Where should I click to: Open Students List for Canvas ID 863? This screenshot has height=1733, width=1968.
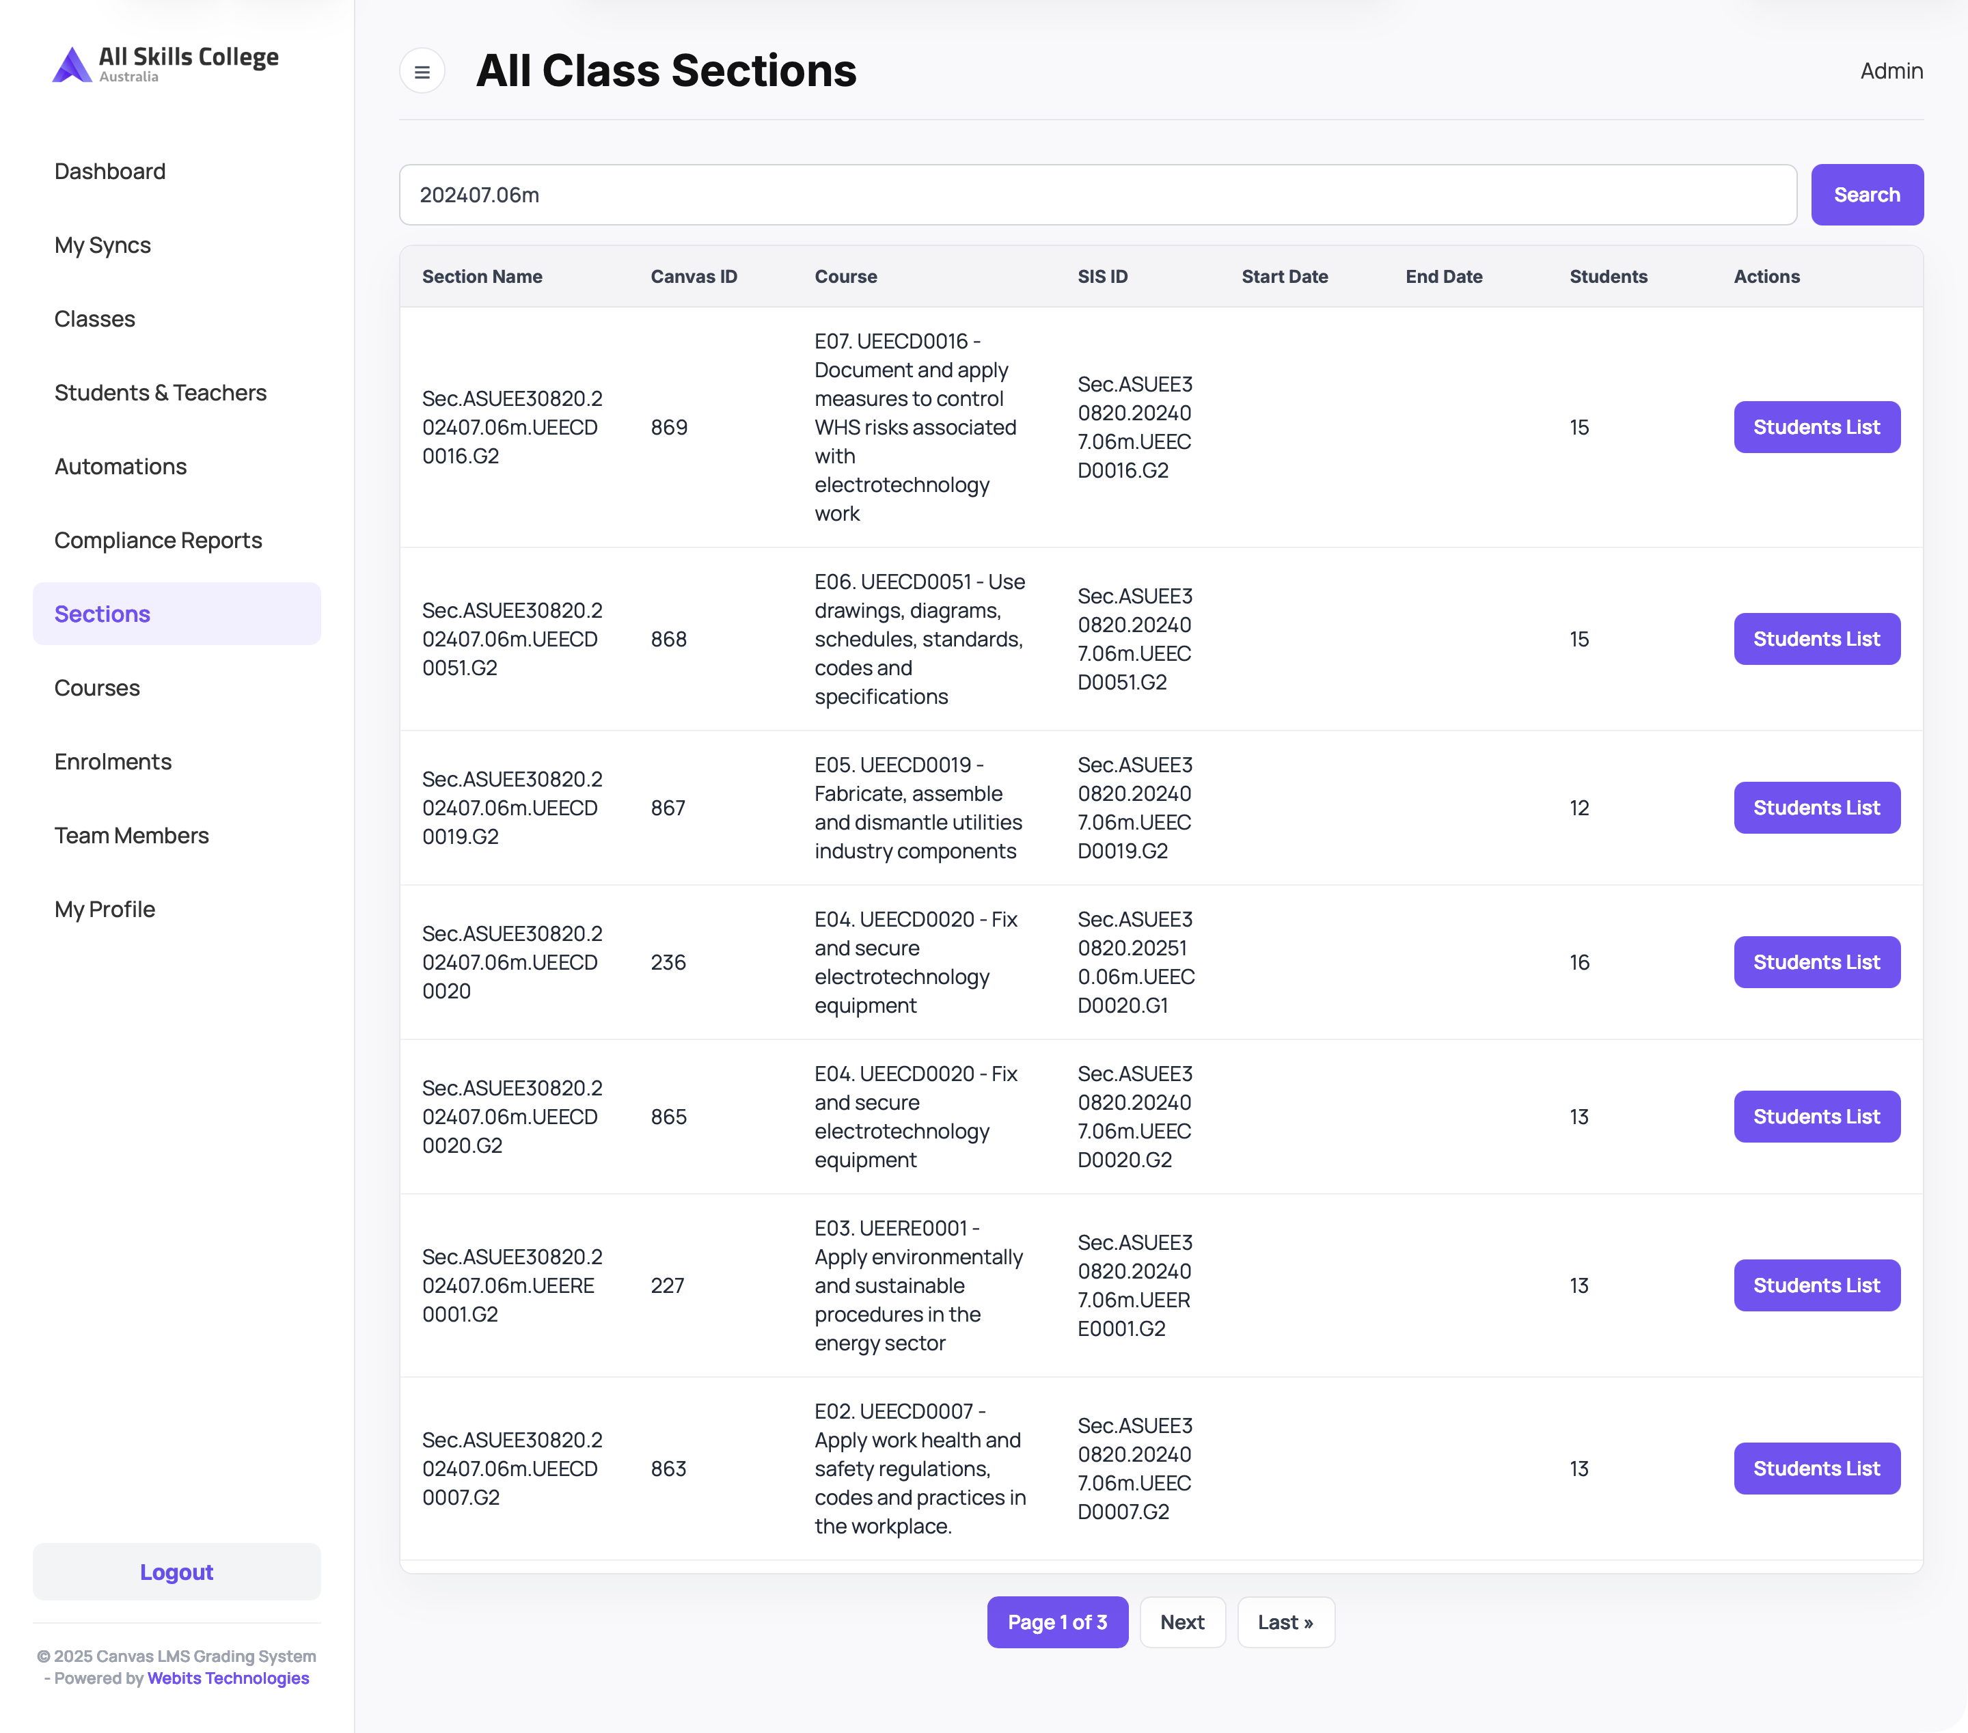tap(1817, 1469)
